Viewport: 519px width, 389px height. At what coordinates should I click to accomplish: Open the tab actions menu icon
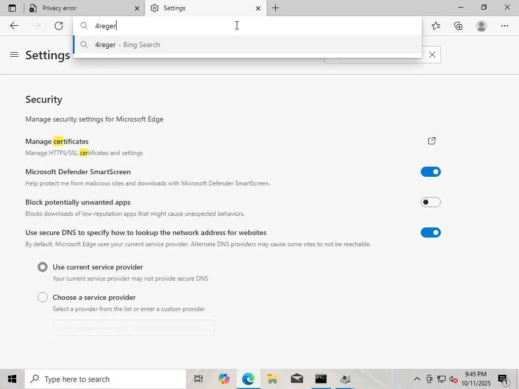pos(12,8)
